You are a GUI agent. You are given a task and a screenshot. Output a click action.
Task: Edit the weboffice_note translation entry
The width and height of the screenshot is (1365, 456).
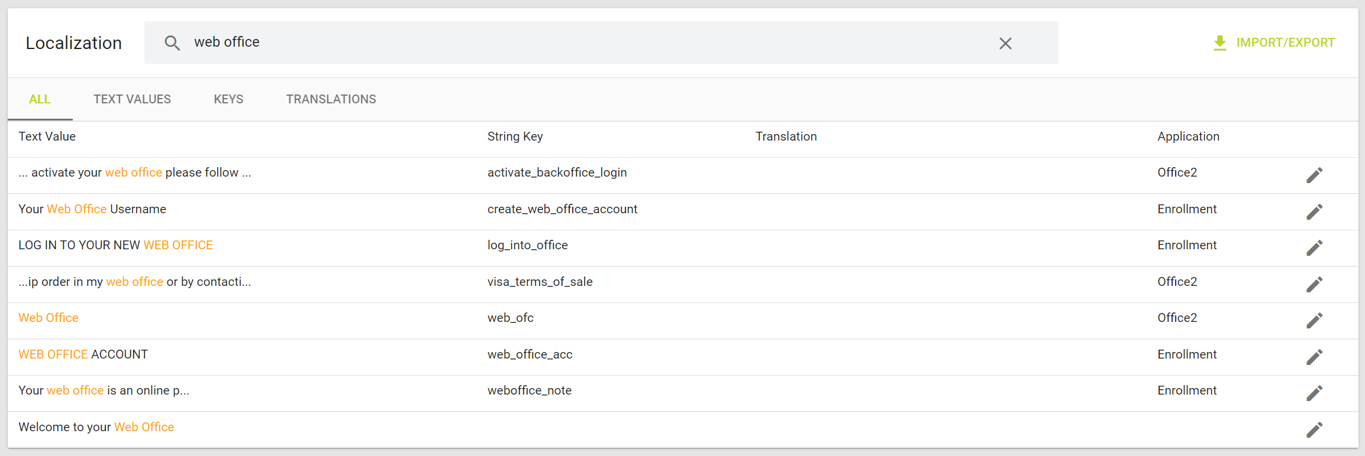(x=1314, y=393)
